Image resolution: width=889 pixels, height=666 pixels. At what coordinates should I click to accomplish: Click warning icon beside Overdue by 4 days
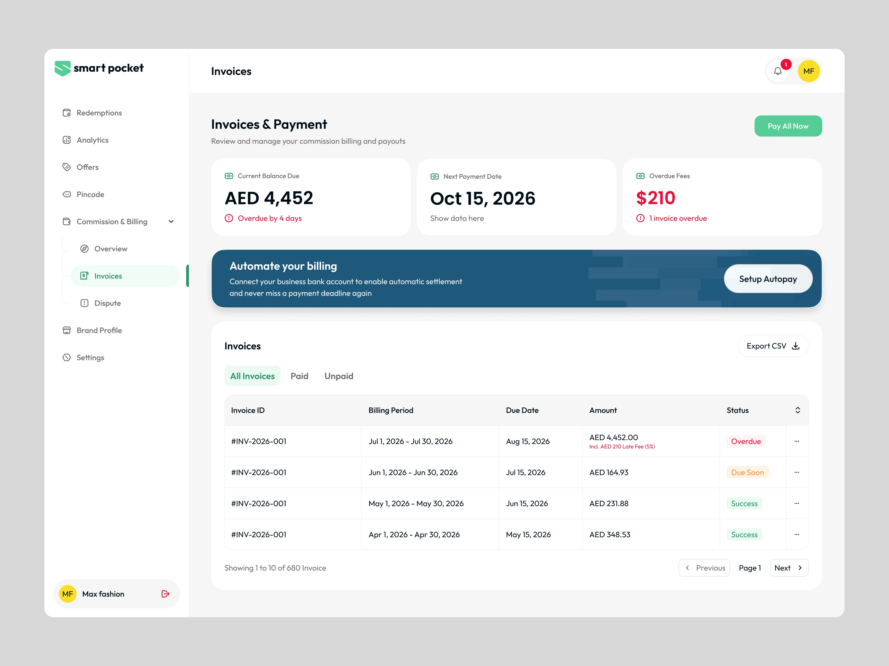point(229,218)
